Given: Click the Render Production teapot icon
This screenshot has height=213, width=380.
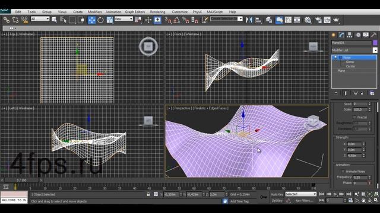Looking at the screenshot, I should click(x=336, y=20).
